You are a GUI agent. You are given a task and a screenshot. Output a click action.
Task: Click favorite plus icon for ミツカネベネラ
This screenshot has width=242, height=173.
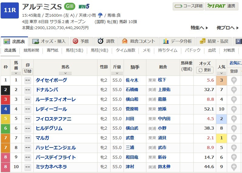pos(234,167)
